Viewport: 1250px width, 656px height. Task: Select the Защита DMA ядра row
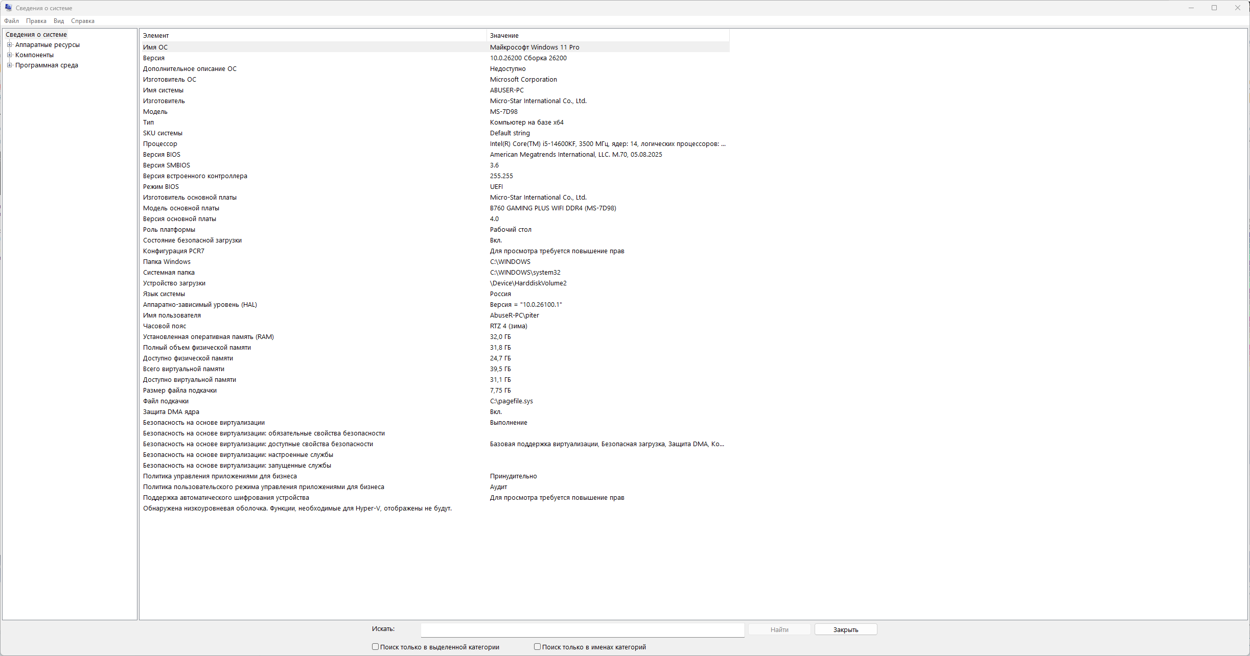pyautogui.click(x=435, y=412)
